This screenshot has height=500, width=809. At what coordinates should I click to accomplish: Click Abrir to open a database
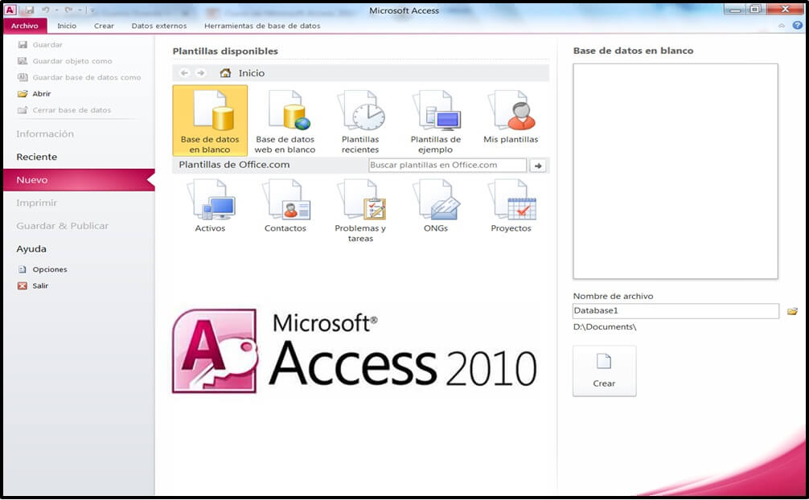[x=34, y=94]
